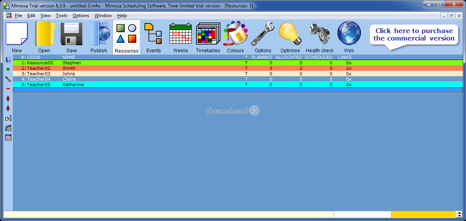The image size is (466, 221).
Task: Select the Teacher04 row code
Action: pos(39,79)
